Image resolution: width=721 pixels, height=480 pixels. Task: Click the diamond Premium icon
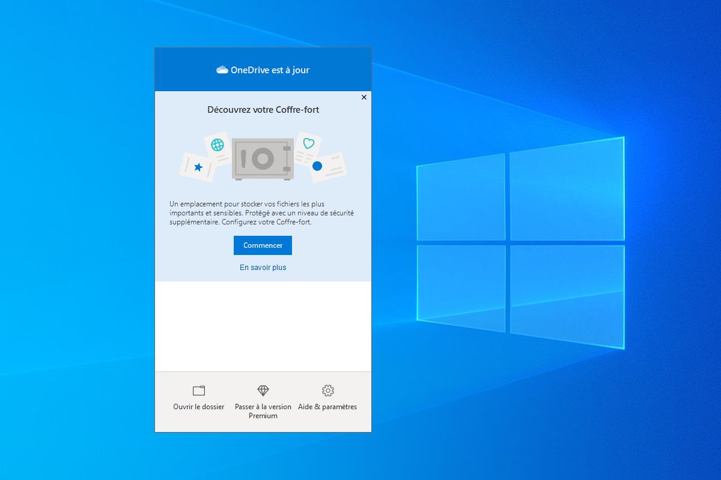263,391
